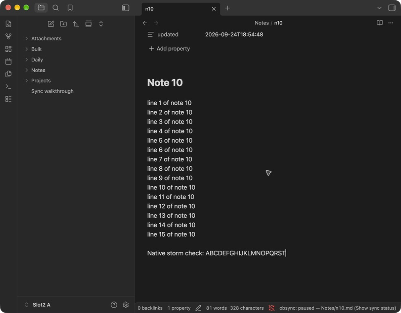Screen dimensions: 401x313
Task: Click the bottom list ribbon icon
Action: pyautogui.click(x=9, y=99)
